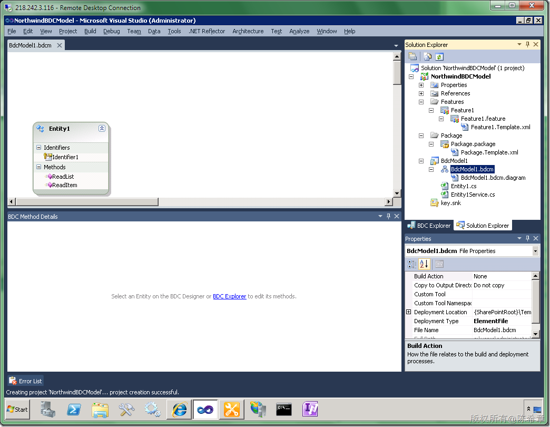The height and width of the screenshot is (427, 550).
Task: Open Properties object selector dropdown
Action: click(535, 251)
